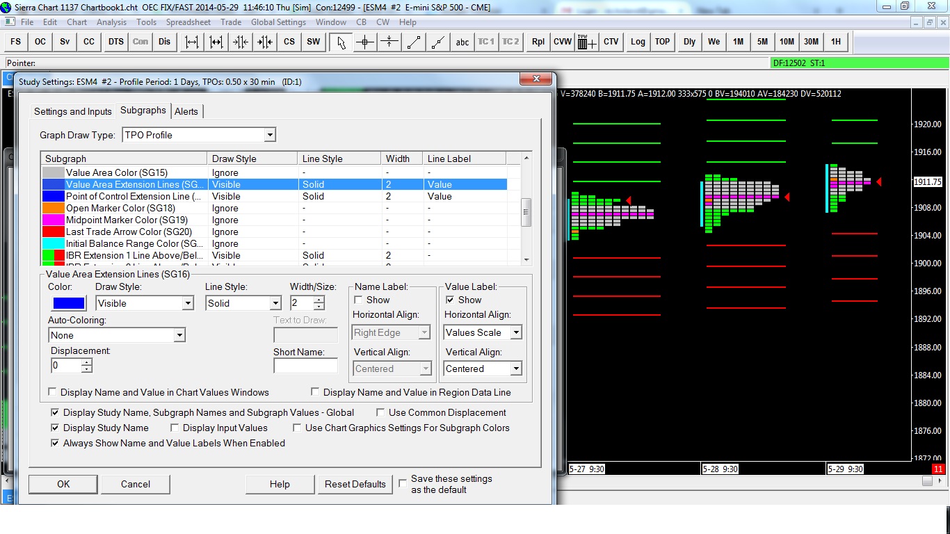This screenshot has height=534, width=950.
Task: Select the chart crosshair tool
Action: tap(365, 42)
